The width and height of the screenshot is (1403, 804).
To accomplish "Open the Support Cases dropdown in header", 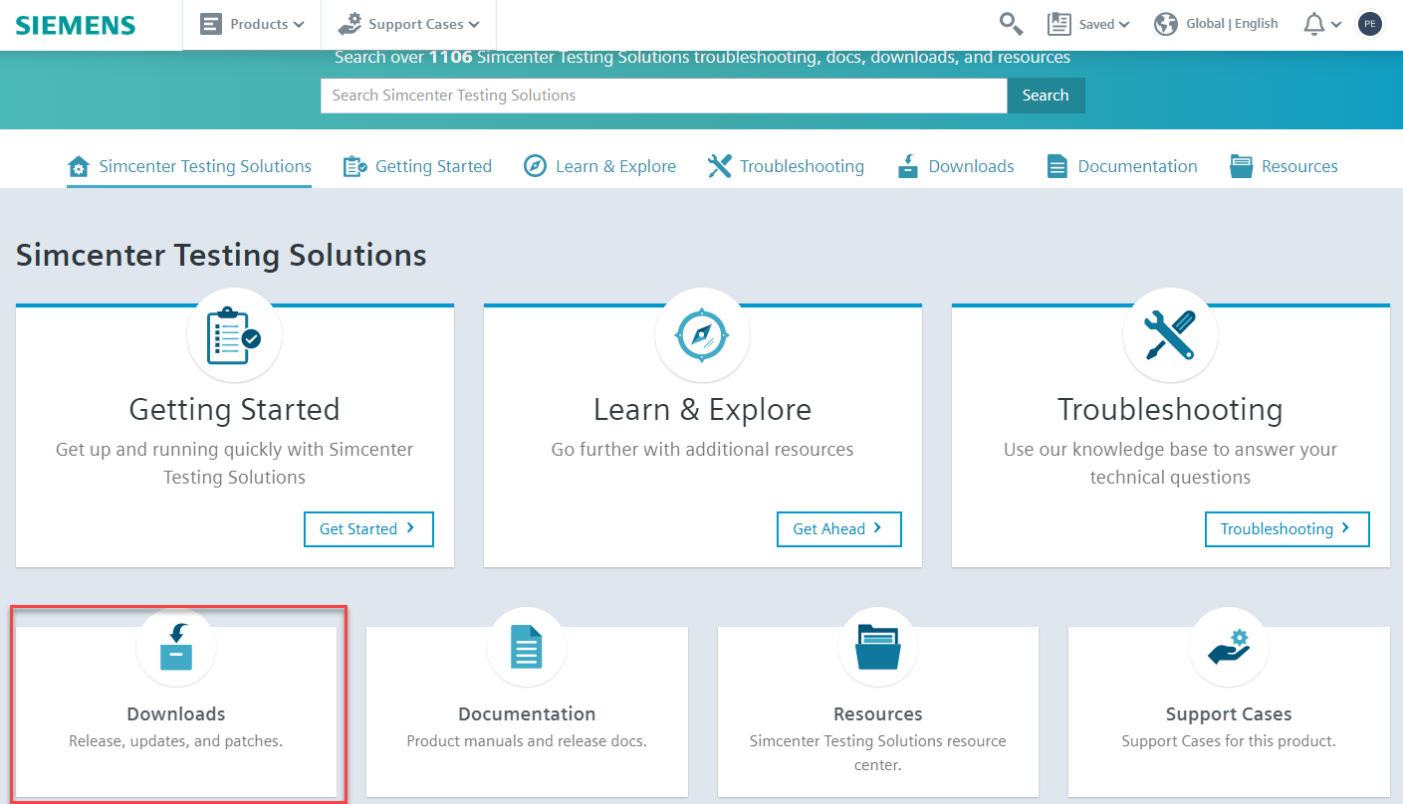I will 408,24.
